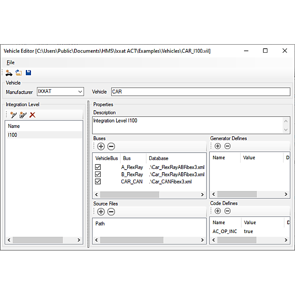Add a new Generator Define with plus icon
The width and height of the screenshot is (295, 295).
pyautogui.click(x=218, y=146)
